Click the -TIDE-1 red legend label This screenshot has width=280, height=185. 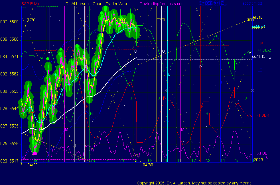point(263,115)
